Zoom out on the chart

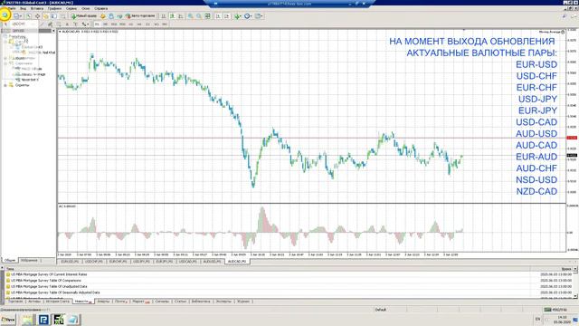[x=199, y=16]
